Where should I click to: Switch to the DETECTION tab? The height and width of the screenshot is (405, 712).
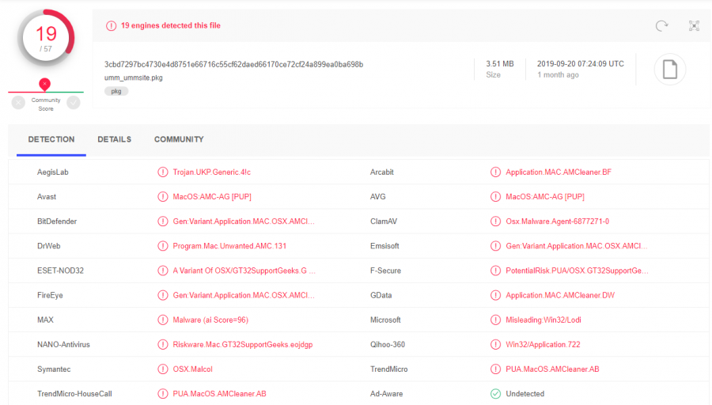(51, 139)
